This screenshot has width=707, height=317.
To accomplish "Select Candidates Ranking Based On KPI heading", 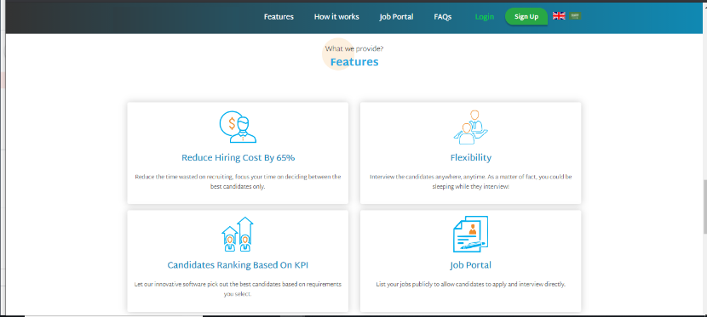I will tap(238, 265).
